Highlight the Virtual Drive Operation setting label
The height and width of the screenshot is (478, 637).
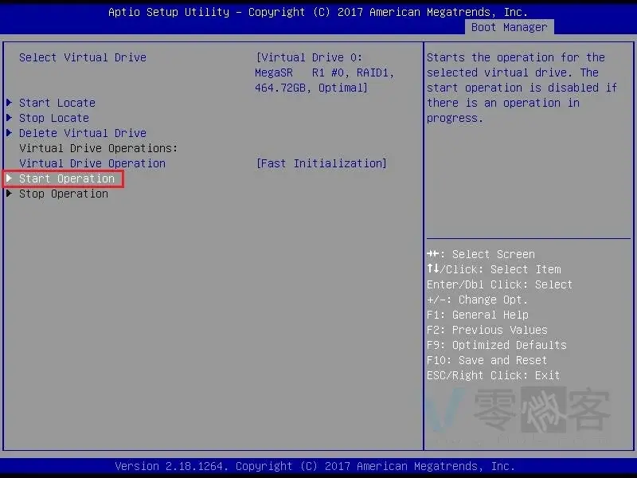point(92,163)
